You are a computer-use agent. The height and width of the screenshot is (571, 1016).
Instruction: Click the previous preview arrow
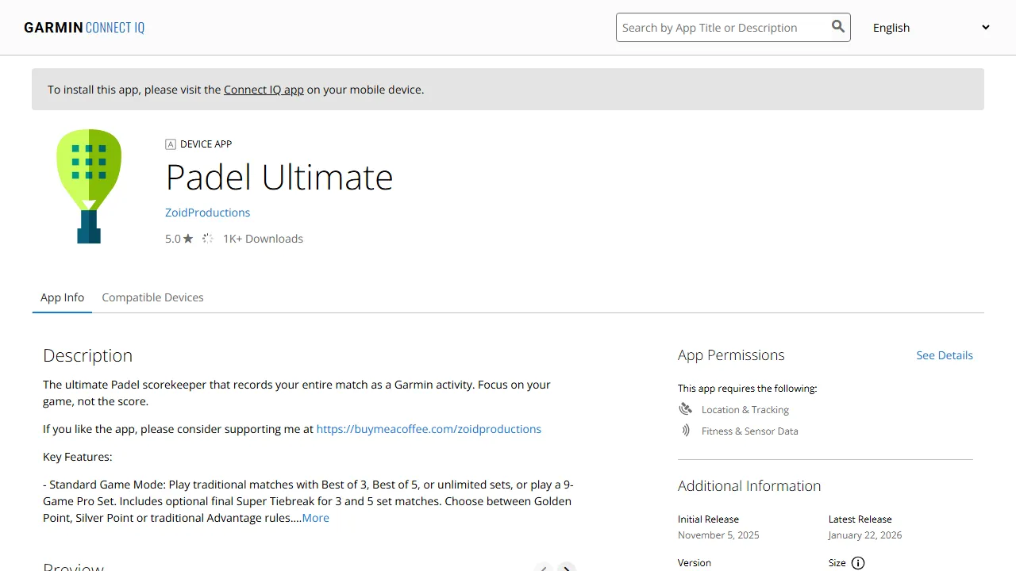(543, 567)
